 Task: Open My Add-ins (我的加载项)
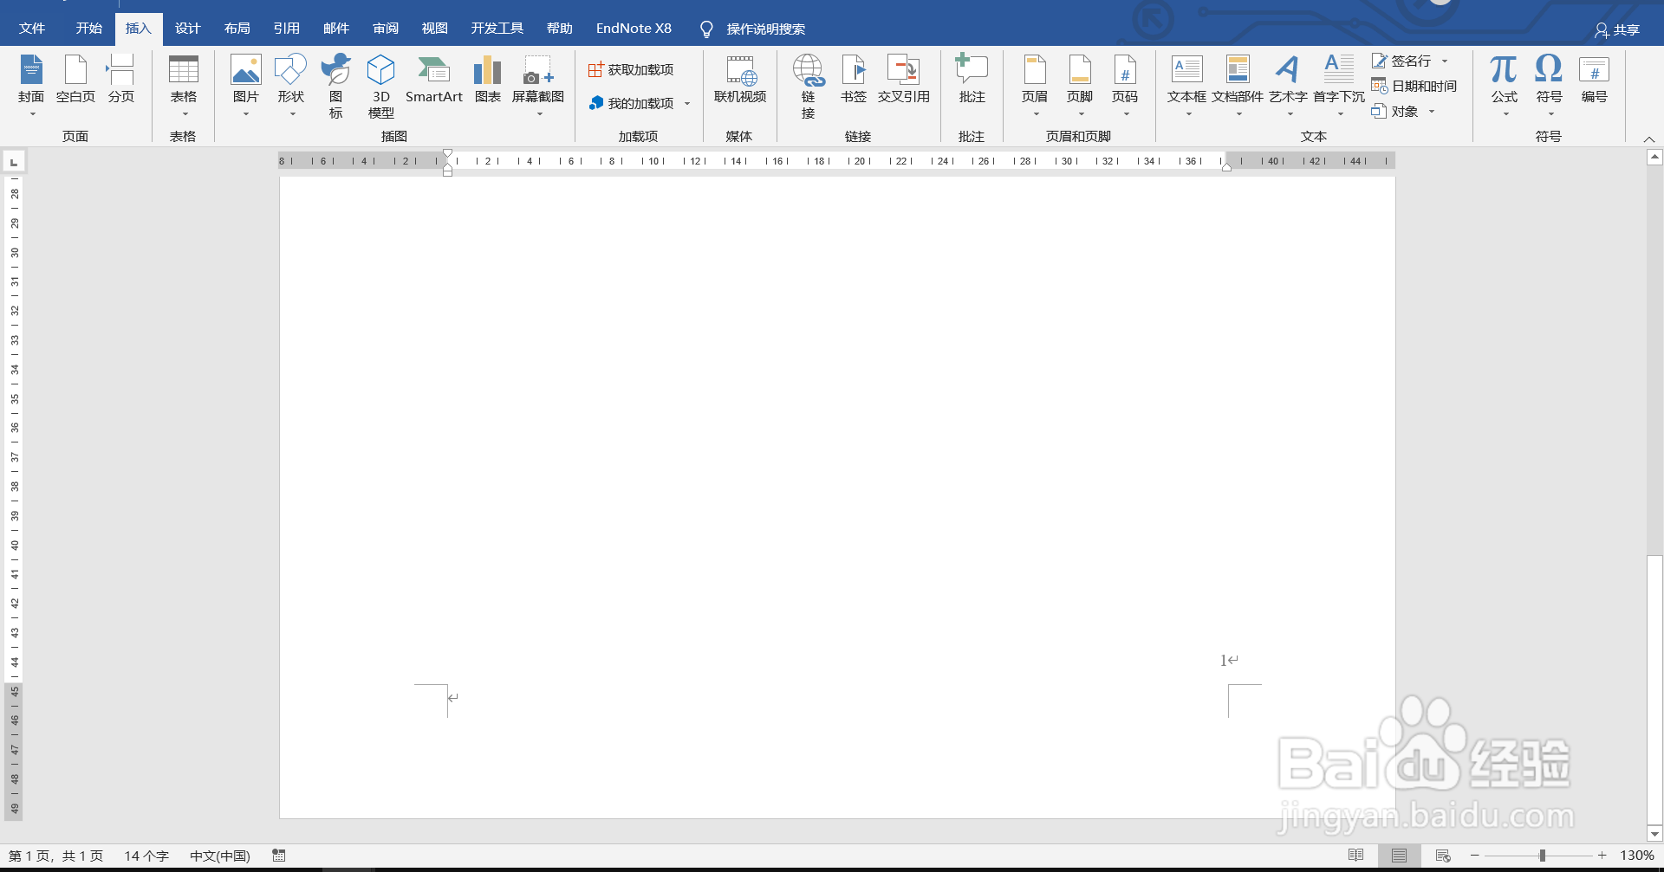tap(631, 103)
